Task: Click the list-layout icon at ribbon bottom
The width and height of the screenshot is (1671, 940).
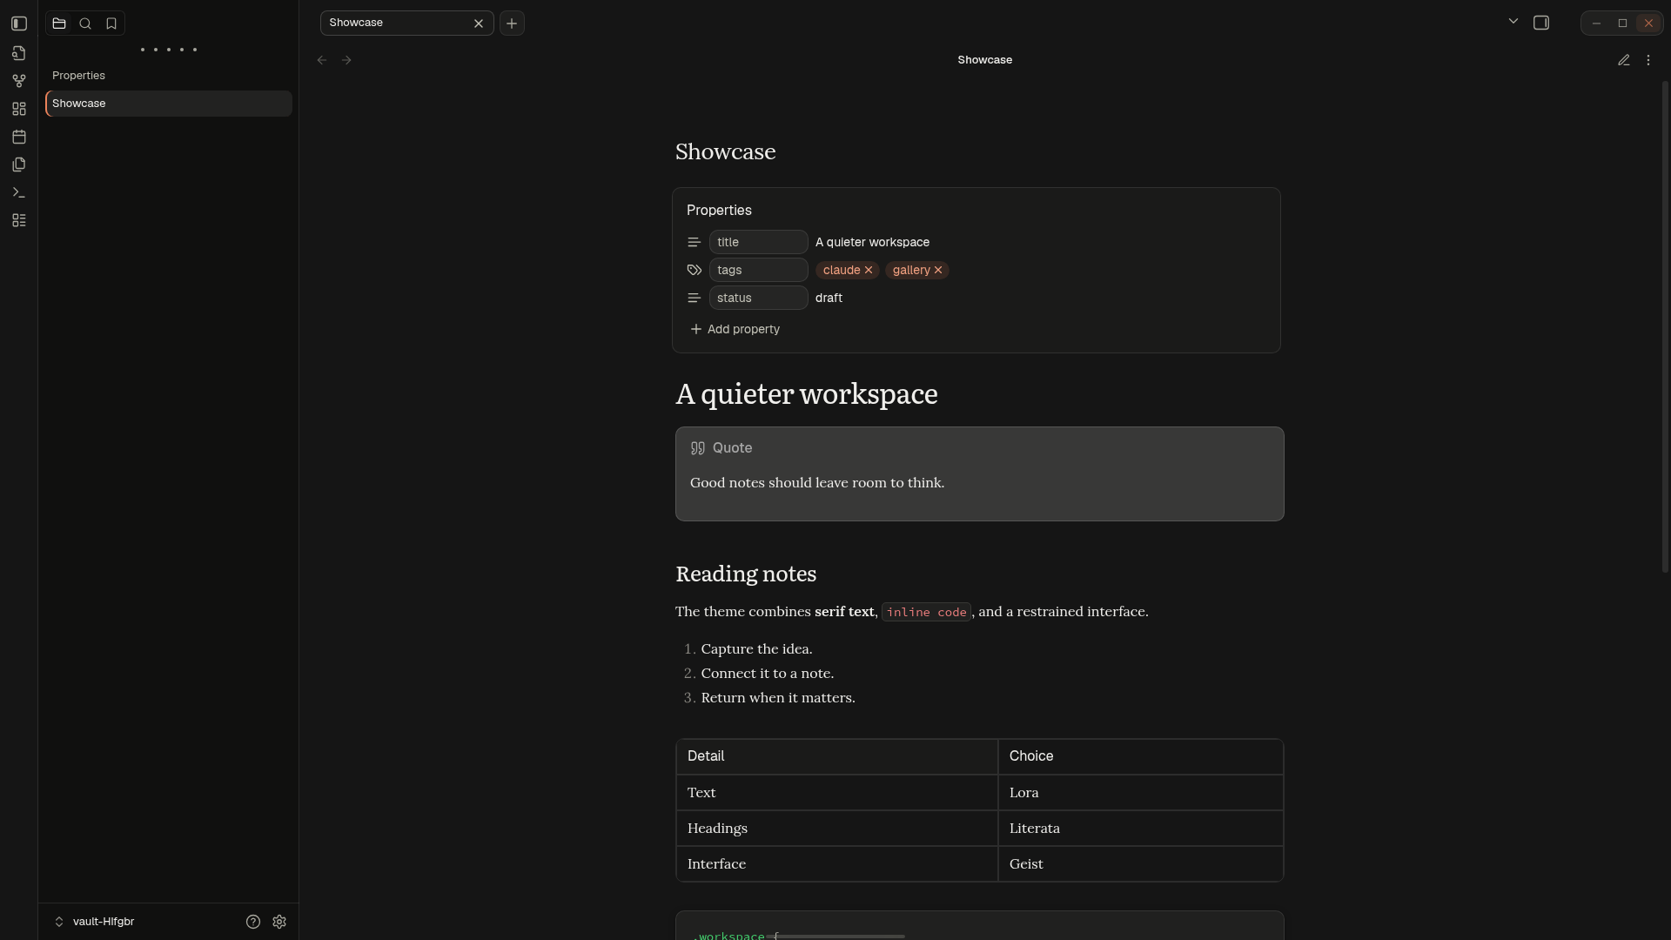Action: point(19,220)
